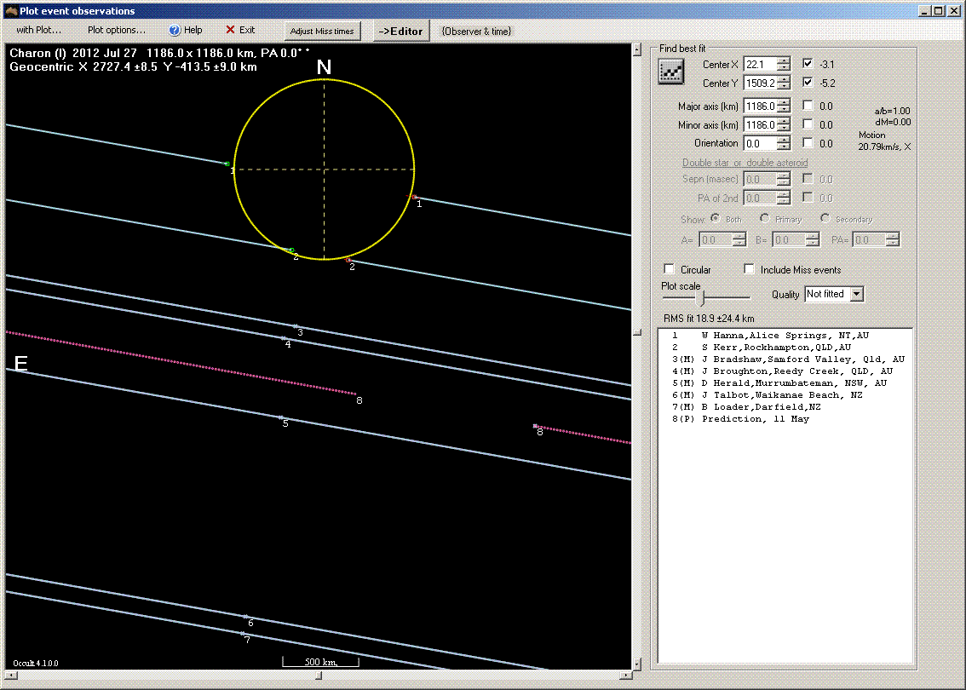Click the Center Y input field
The image size is (966, 690).
click(760, 83)
